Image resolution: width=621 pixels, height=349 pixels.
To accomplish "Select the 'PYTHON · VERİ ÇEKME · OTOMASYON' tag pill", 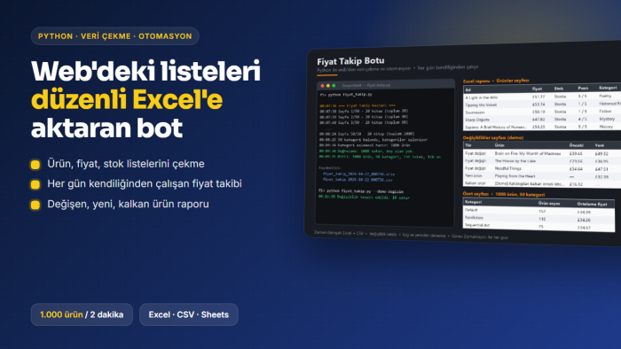I will (114, 36).
